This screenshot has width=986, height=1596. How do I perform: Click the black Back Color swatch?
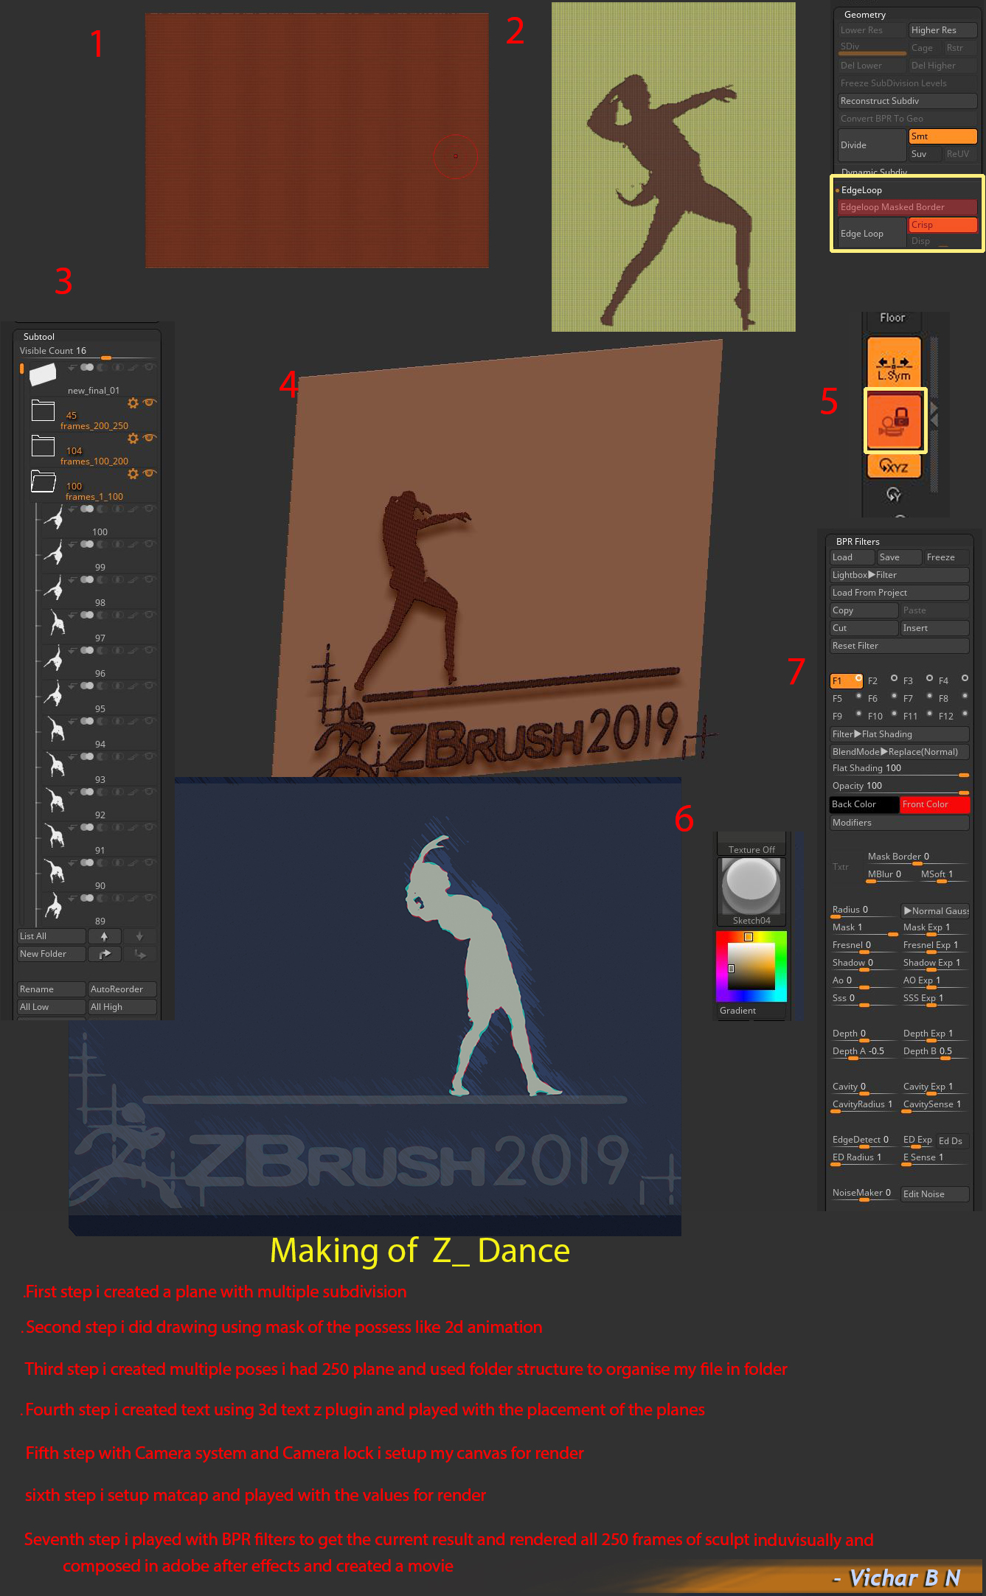[x=864, y=804]
